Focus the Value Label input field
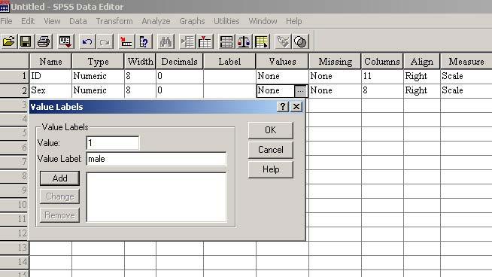492x277 pixels. click(156, 159)
